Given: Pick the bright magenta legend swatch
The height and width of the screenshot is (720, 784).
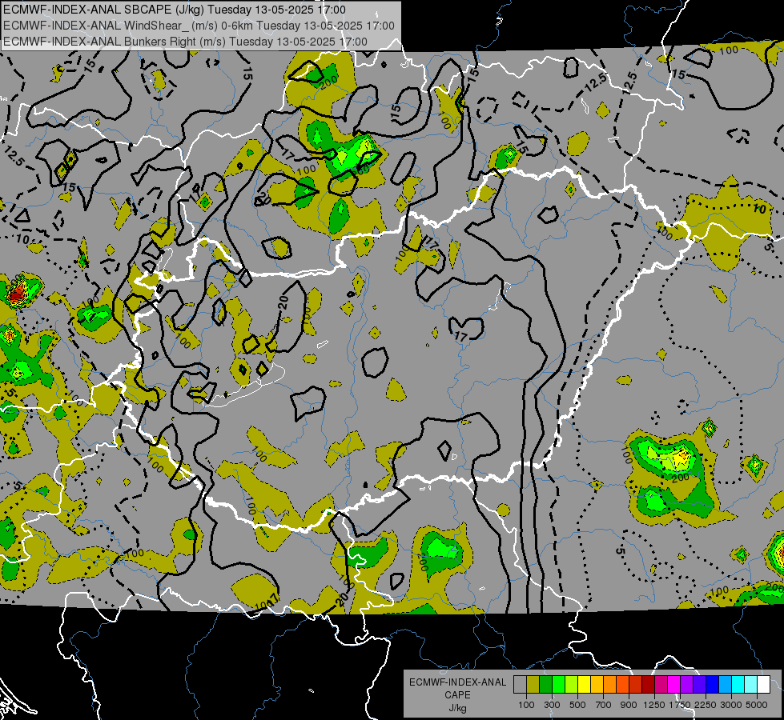Looking at the screenshot, I should tap(674, 685).
